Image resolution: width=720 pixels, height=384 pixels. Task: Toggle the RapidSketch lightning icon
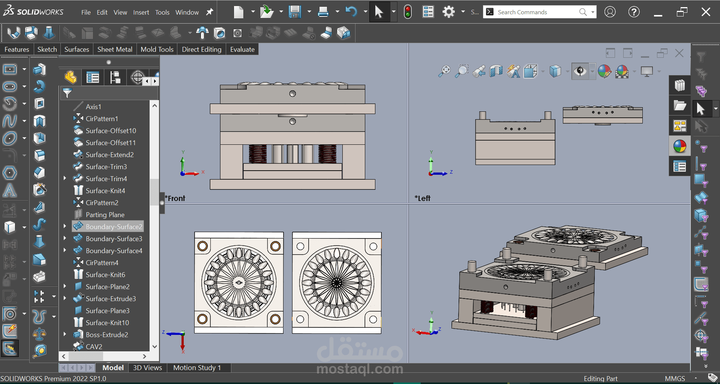pos(10,331)
